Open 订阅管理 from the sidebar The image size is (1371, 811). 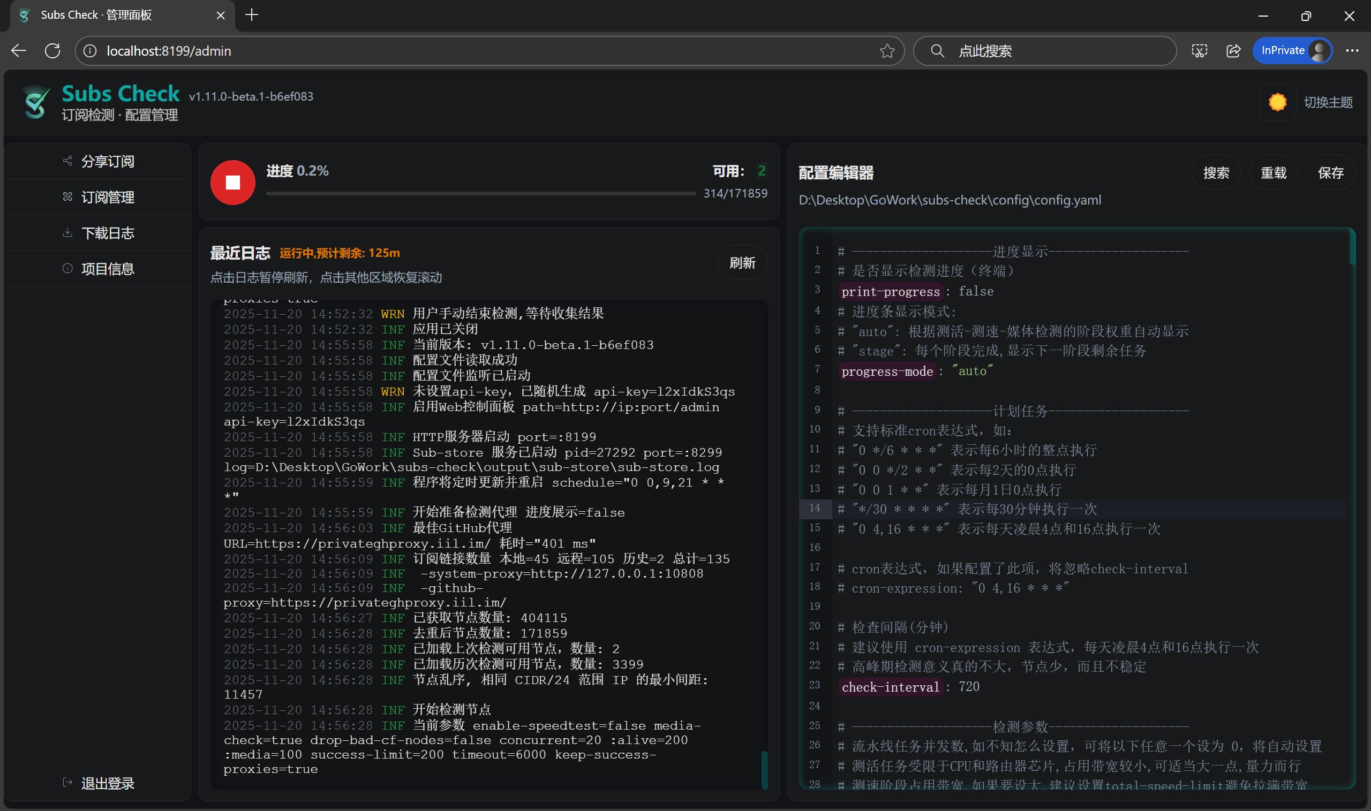(107, 198)
